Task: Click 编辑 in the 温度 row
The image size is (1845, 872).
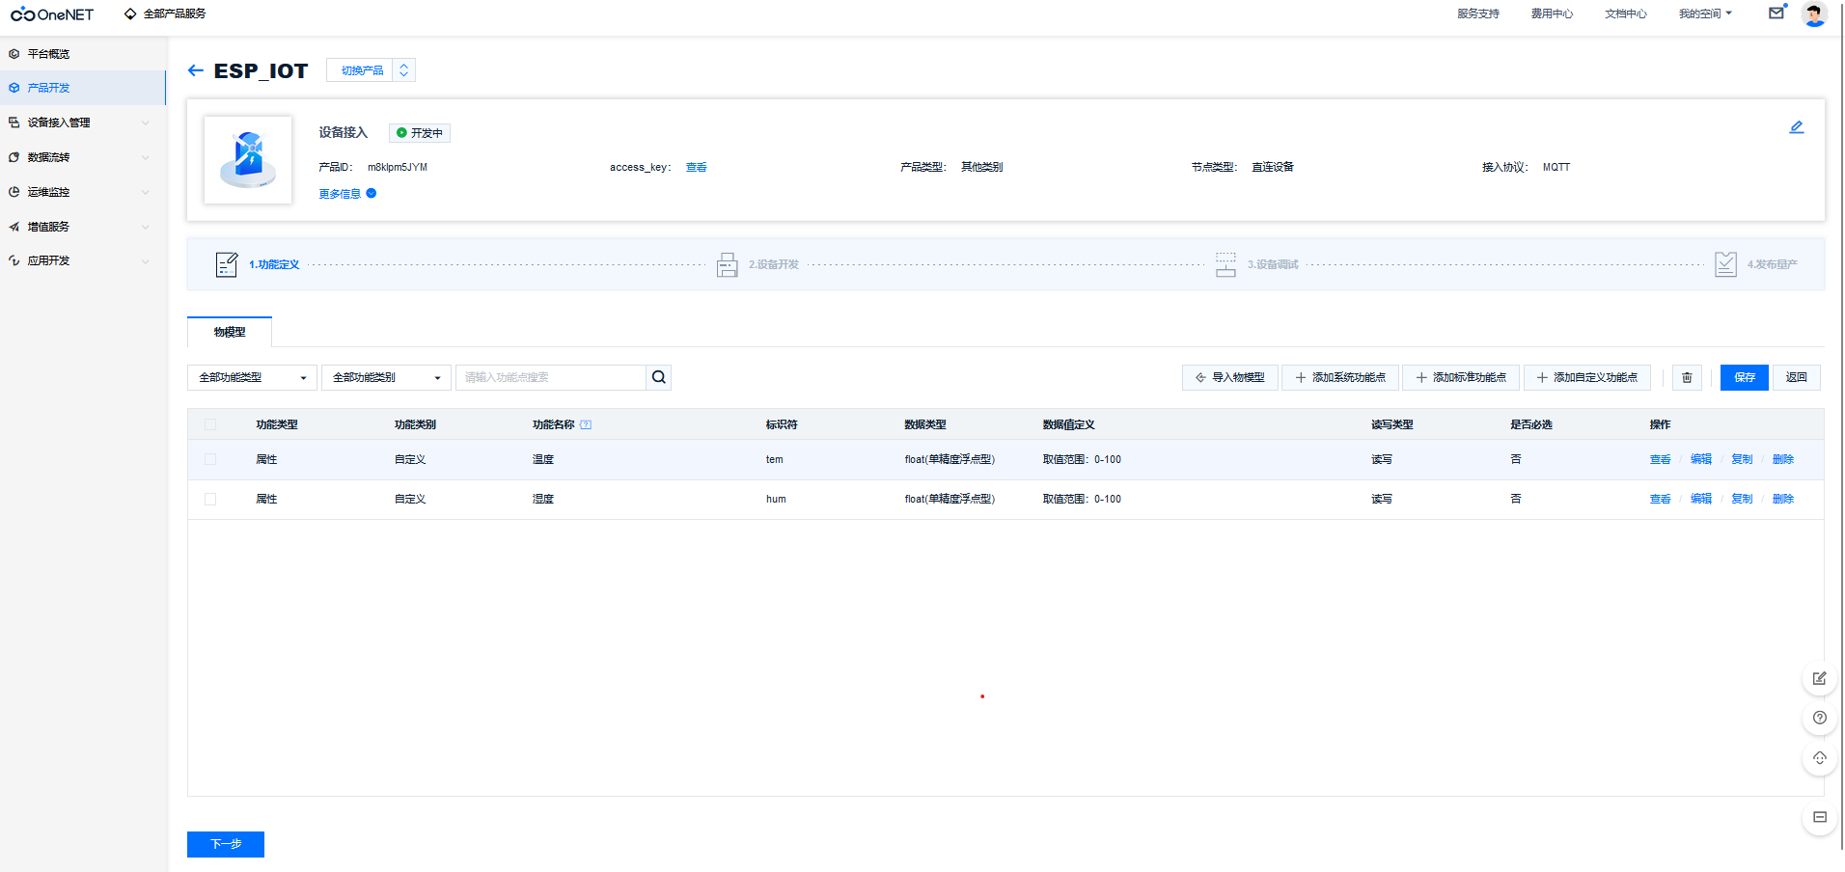Action: point(1701,459)
